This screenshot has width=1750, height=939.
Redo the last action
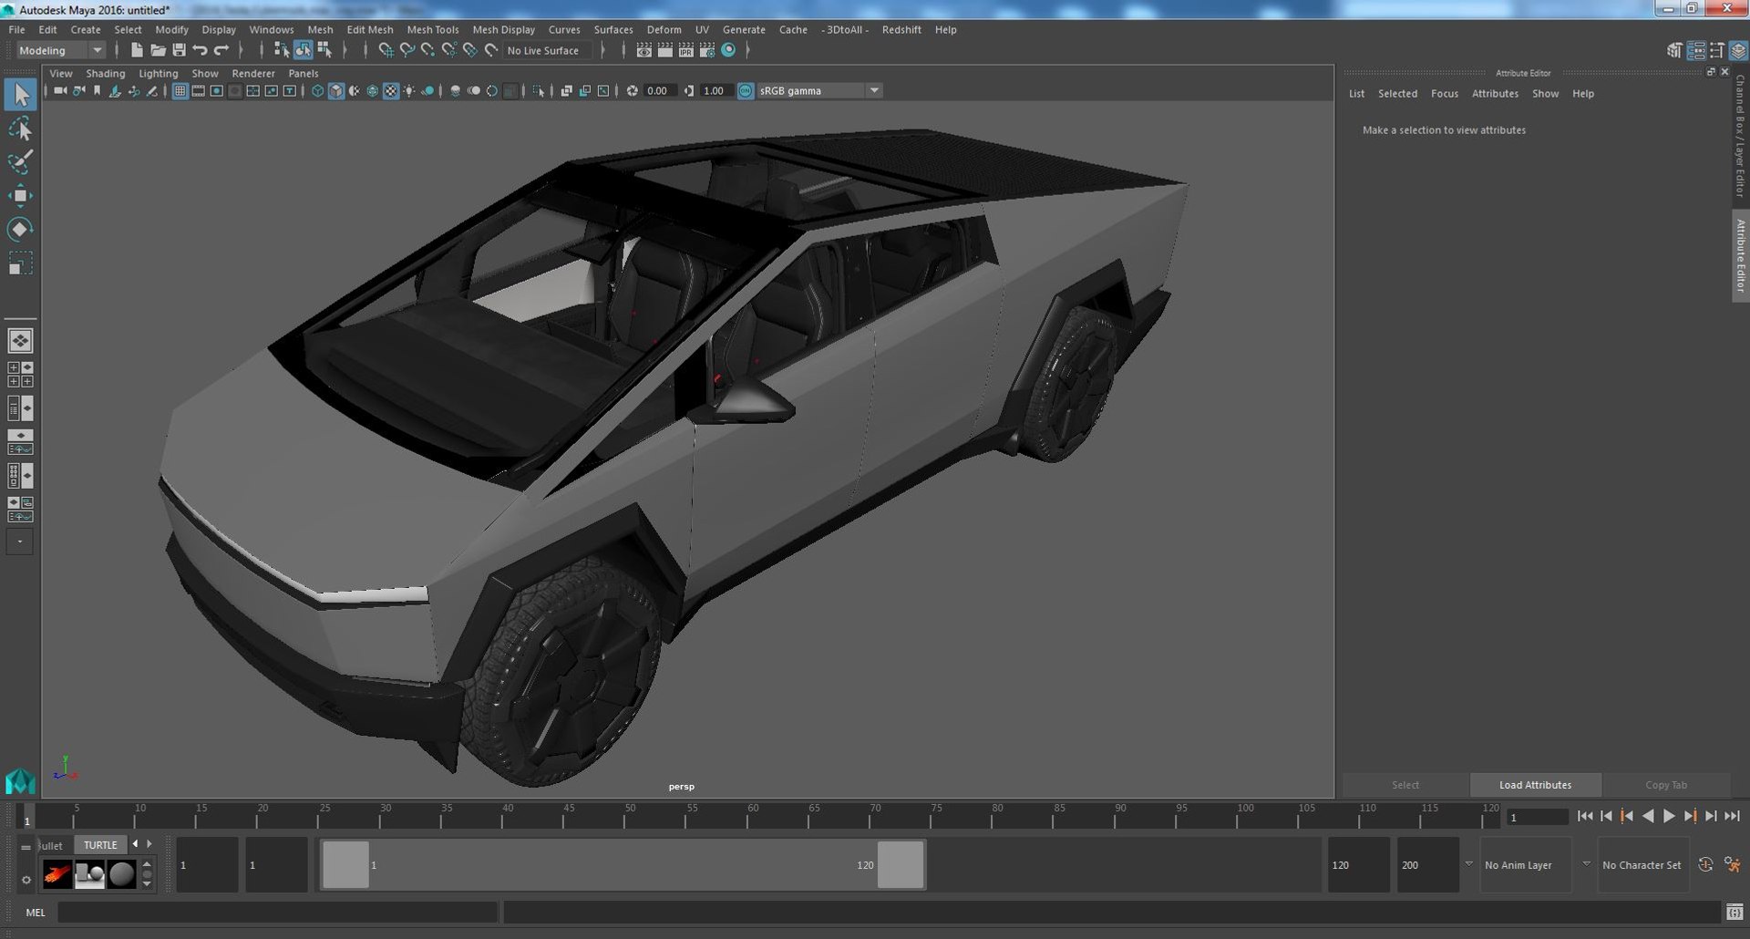(221, 50)
